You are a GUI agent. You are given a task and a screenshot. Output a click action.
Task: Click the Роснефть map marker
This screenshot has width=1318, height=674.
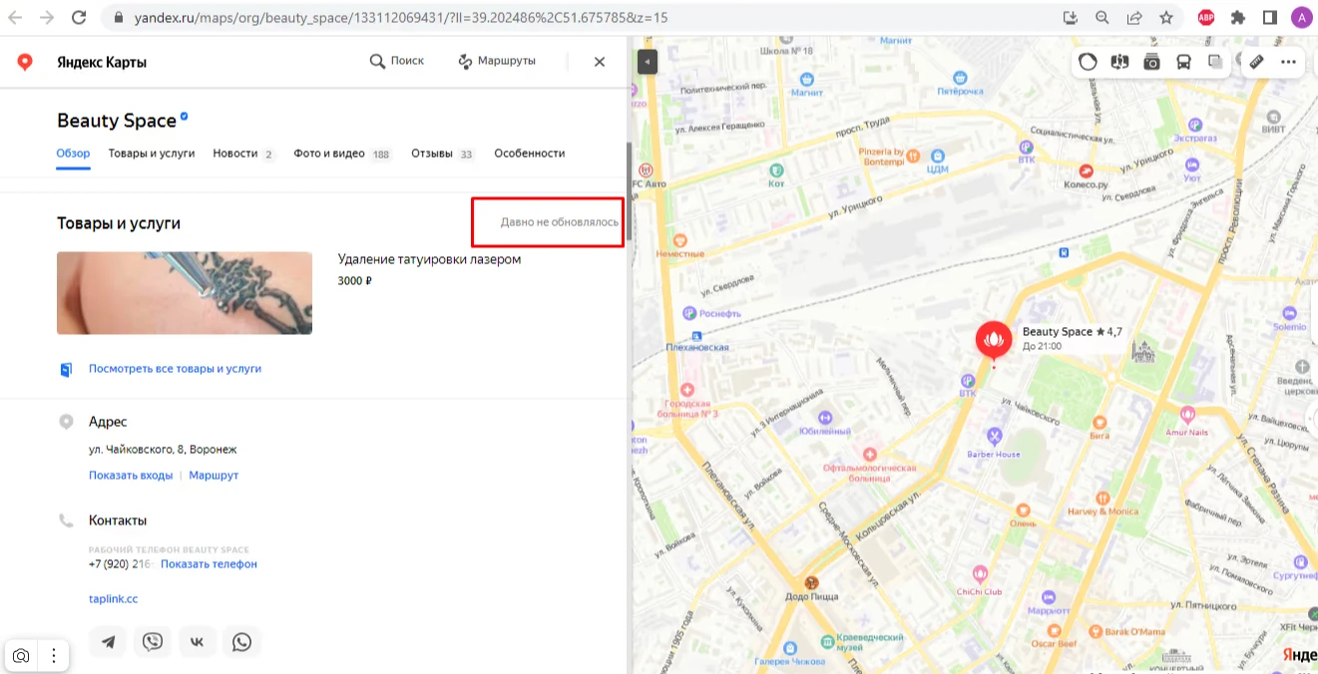pos(688,313)
